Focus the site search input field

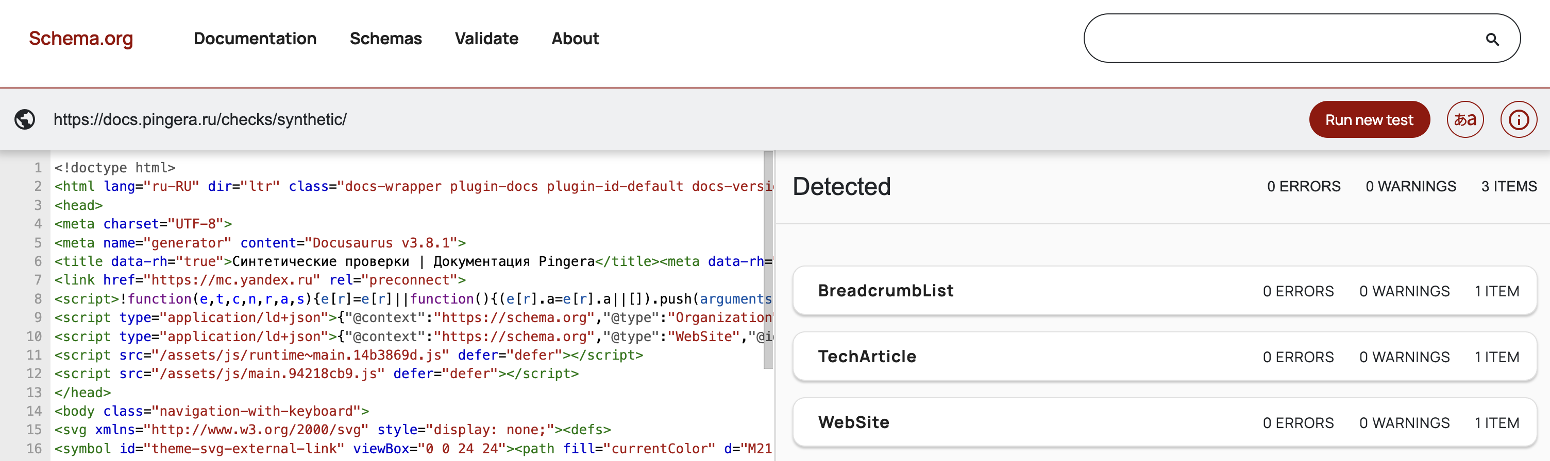coord(1282,39)
